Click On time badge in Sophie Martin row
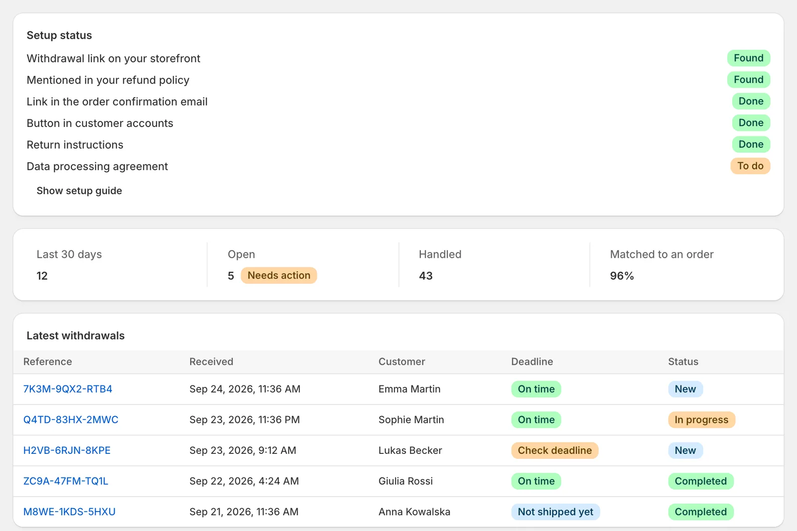Viewport: 797px width, 531px height. tap(536, 420)
